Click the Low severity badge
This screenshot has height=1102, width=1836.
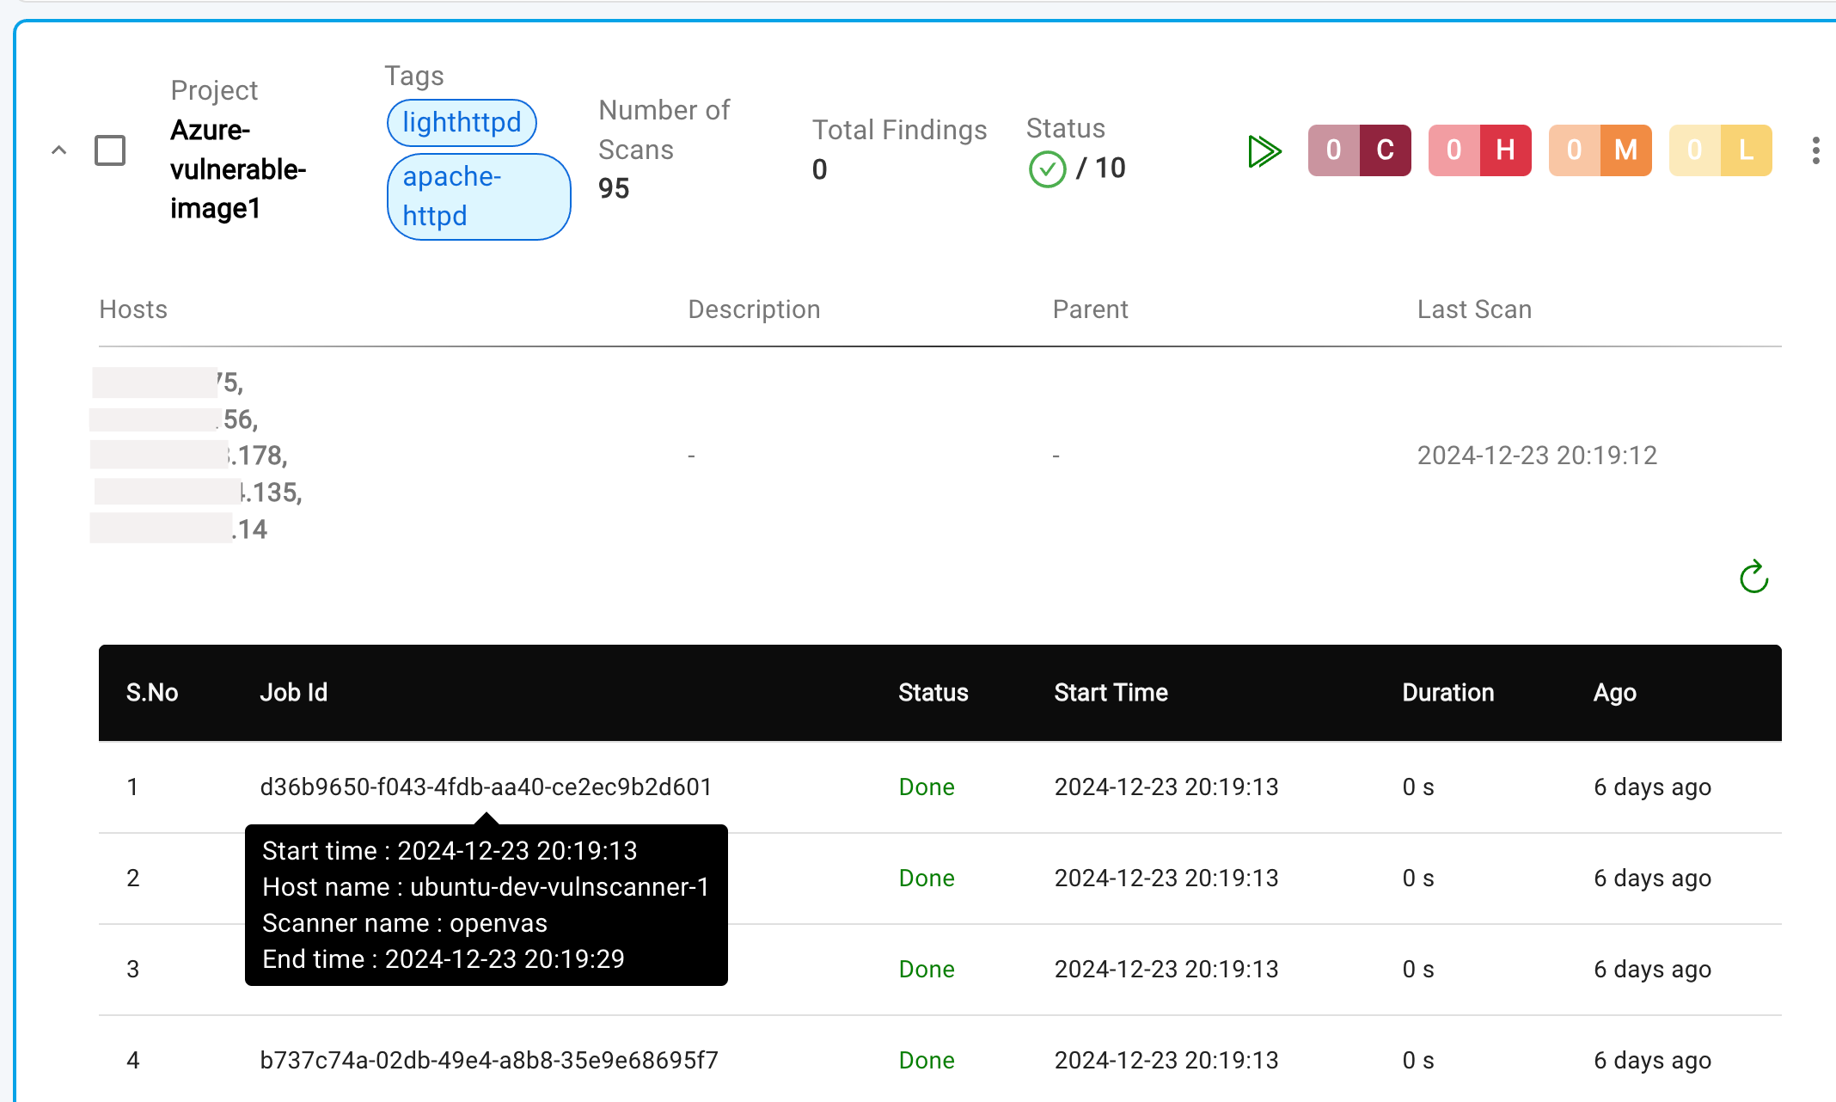click(1720, 150)
